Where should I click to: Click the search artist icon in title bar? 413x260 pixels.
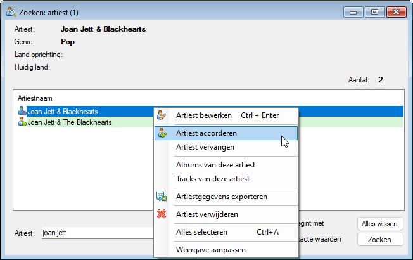click(x=11, y=12)
